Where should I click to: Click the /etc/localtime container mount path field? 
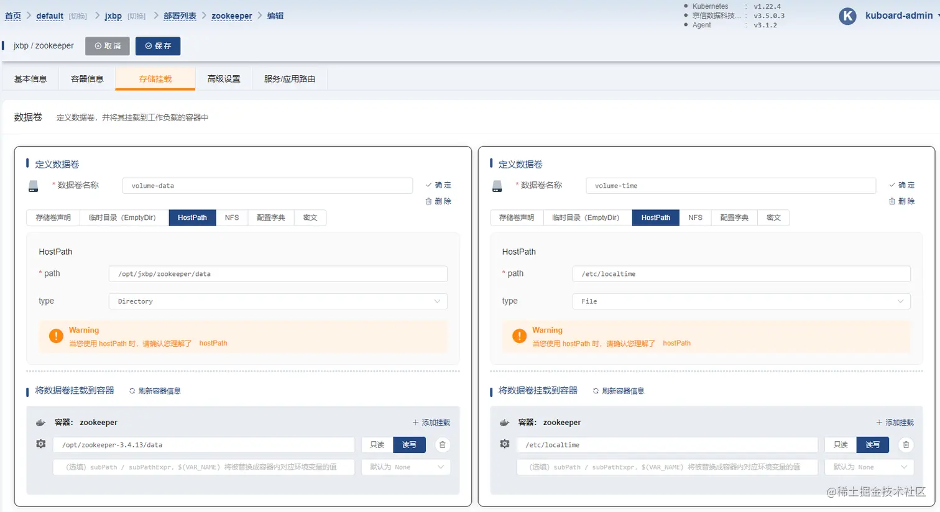click(667, 445)
